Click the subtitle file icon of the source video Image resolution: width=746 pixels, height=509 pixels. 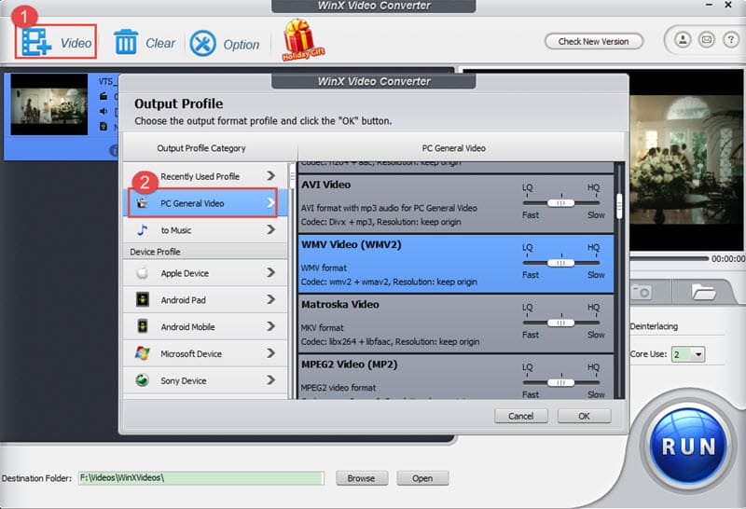coord(104,127)
